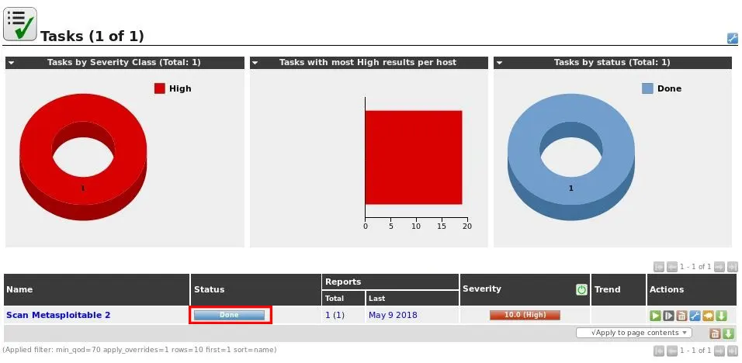Screen dimensions: 742x363
Task: Sort the table by the Status column header
Action: pos(209,289)
